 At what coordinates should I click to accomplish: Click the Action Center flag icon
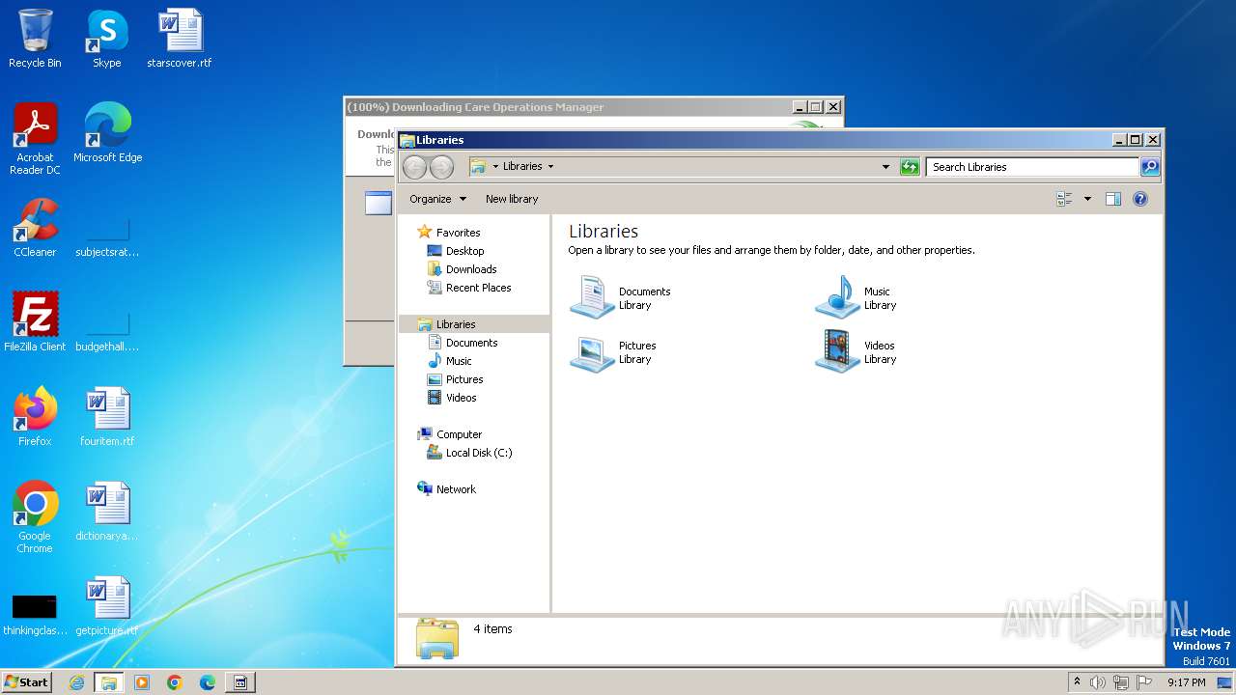click(x=1144, y=682)
